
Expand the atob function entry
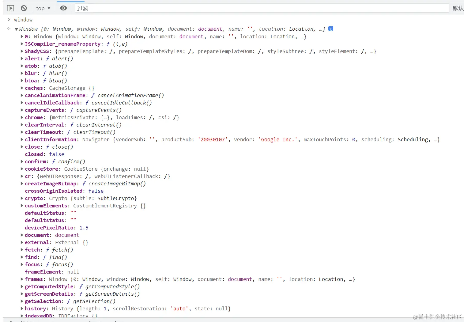click(22, 66)
